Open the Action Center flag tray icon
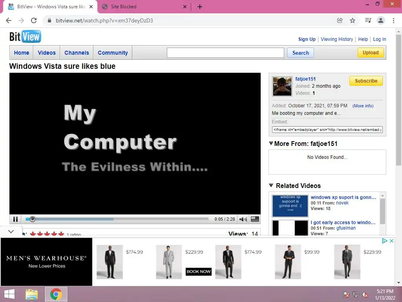Viewport: 402px width, 302px height. (346, 295)
